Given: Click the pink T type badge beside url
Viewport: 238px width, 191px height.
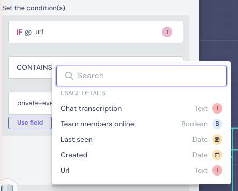Looking at the screenshot, I should (167, 32).
